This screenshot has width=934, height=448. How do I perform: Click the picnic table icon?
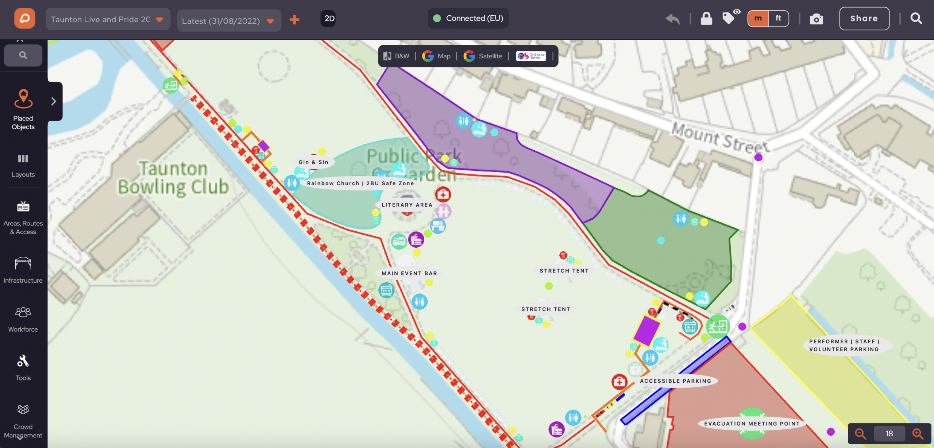tap(438, 226)
